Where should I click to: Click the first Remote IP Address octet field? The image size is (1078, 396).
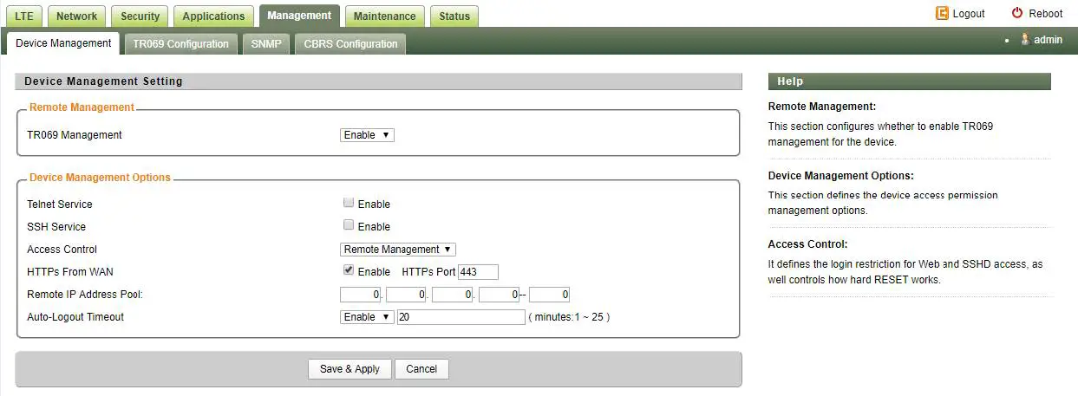point(361,295)
